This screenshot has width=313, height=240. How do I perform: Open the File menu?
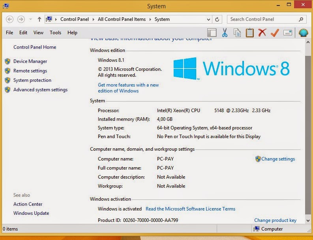pos(9,32)
